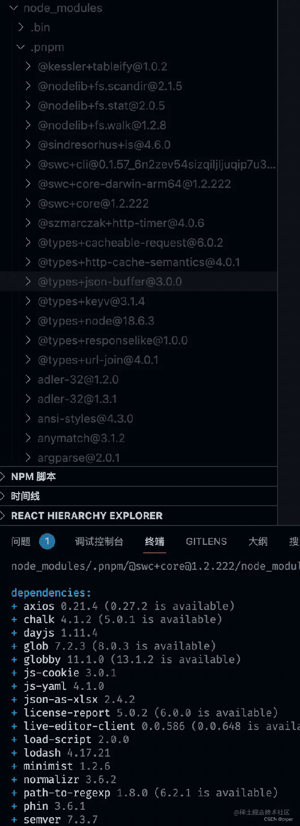Expand the .bin folder
Image resolution: width=300 pixels, height=826 pixels.
click(x=21, y=27)
